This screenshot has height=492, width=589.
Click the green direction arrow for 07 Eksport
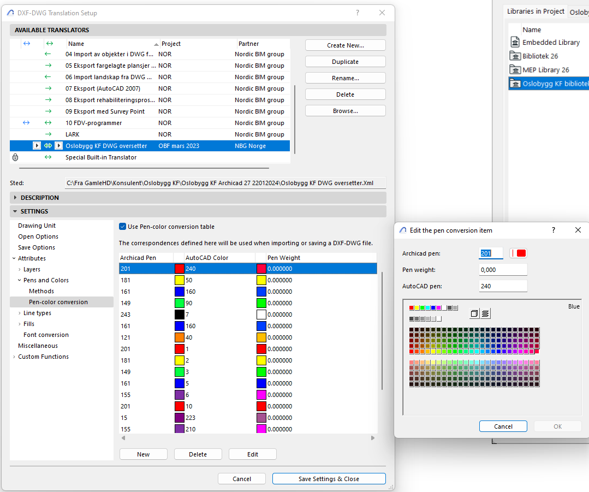click(49, 88)
